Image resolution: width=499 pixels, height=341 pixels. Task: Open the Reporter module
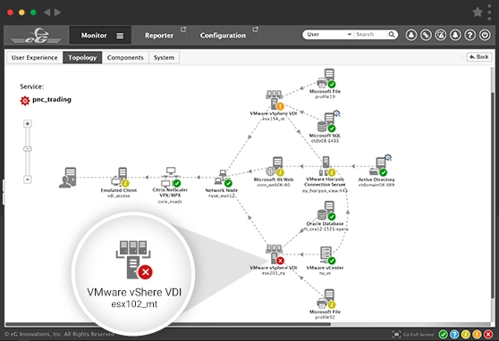tap(159, 36)
